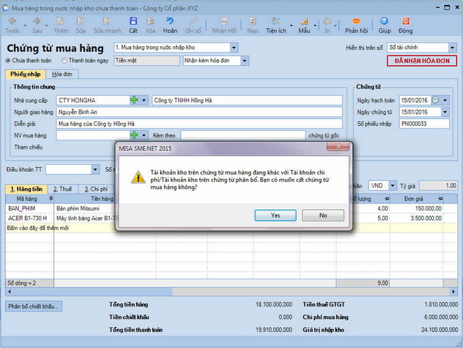
Task: Add new supplier via green plus
Action: click(x=134, y=100)
